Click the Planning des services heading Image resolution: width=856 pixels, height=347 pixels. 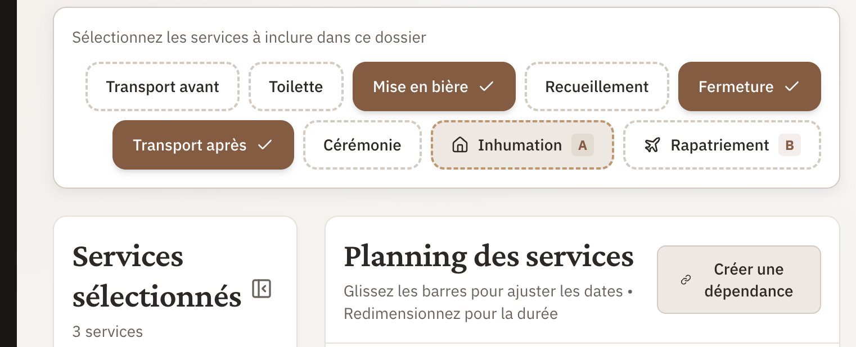(488, 257)
